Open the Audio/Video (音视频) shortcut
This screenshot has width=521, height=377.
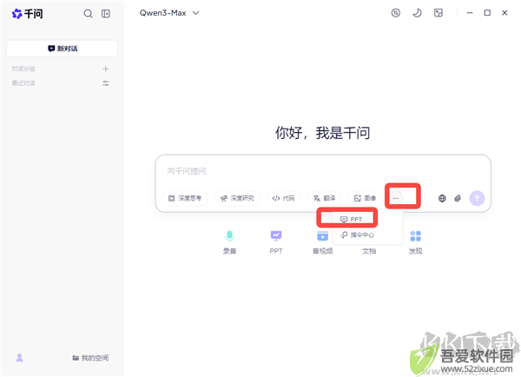(322, 242)
